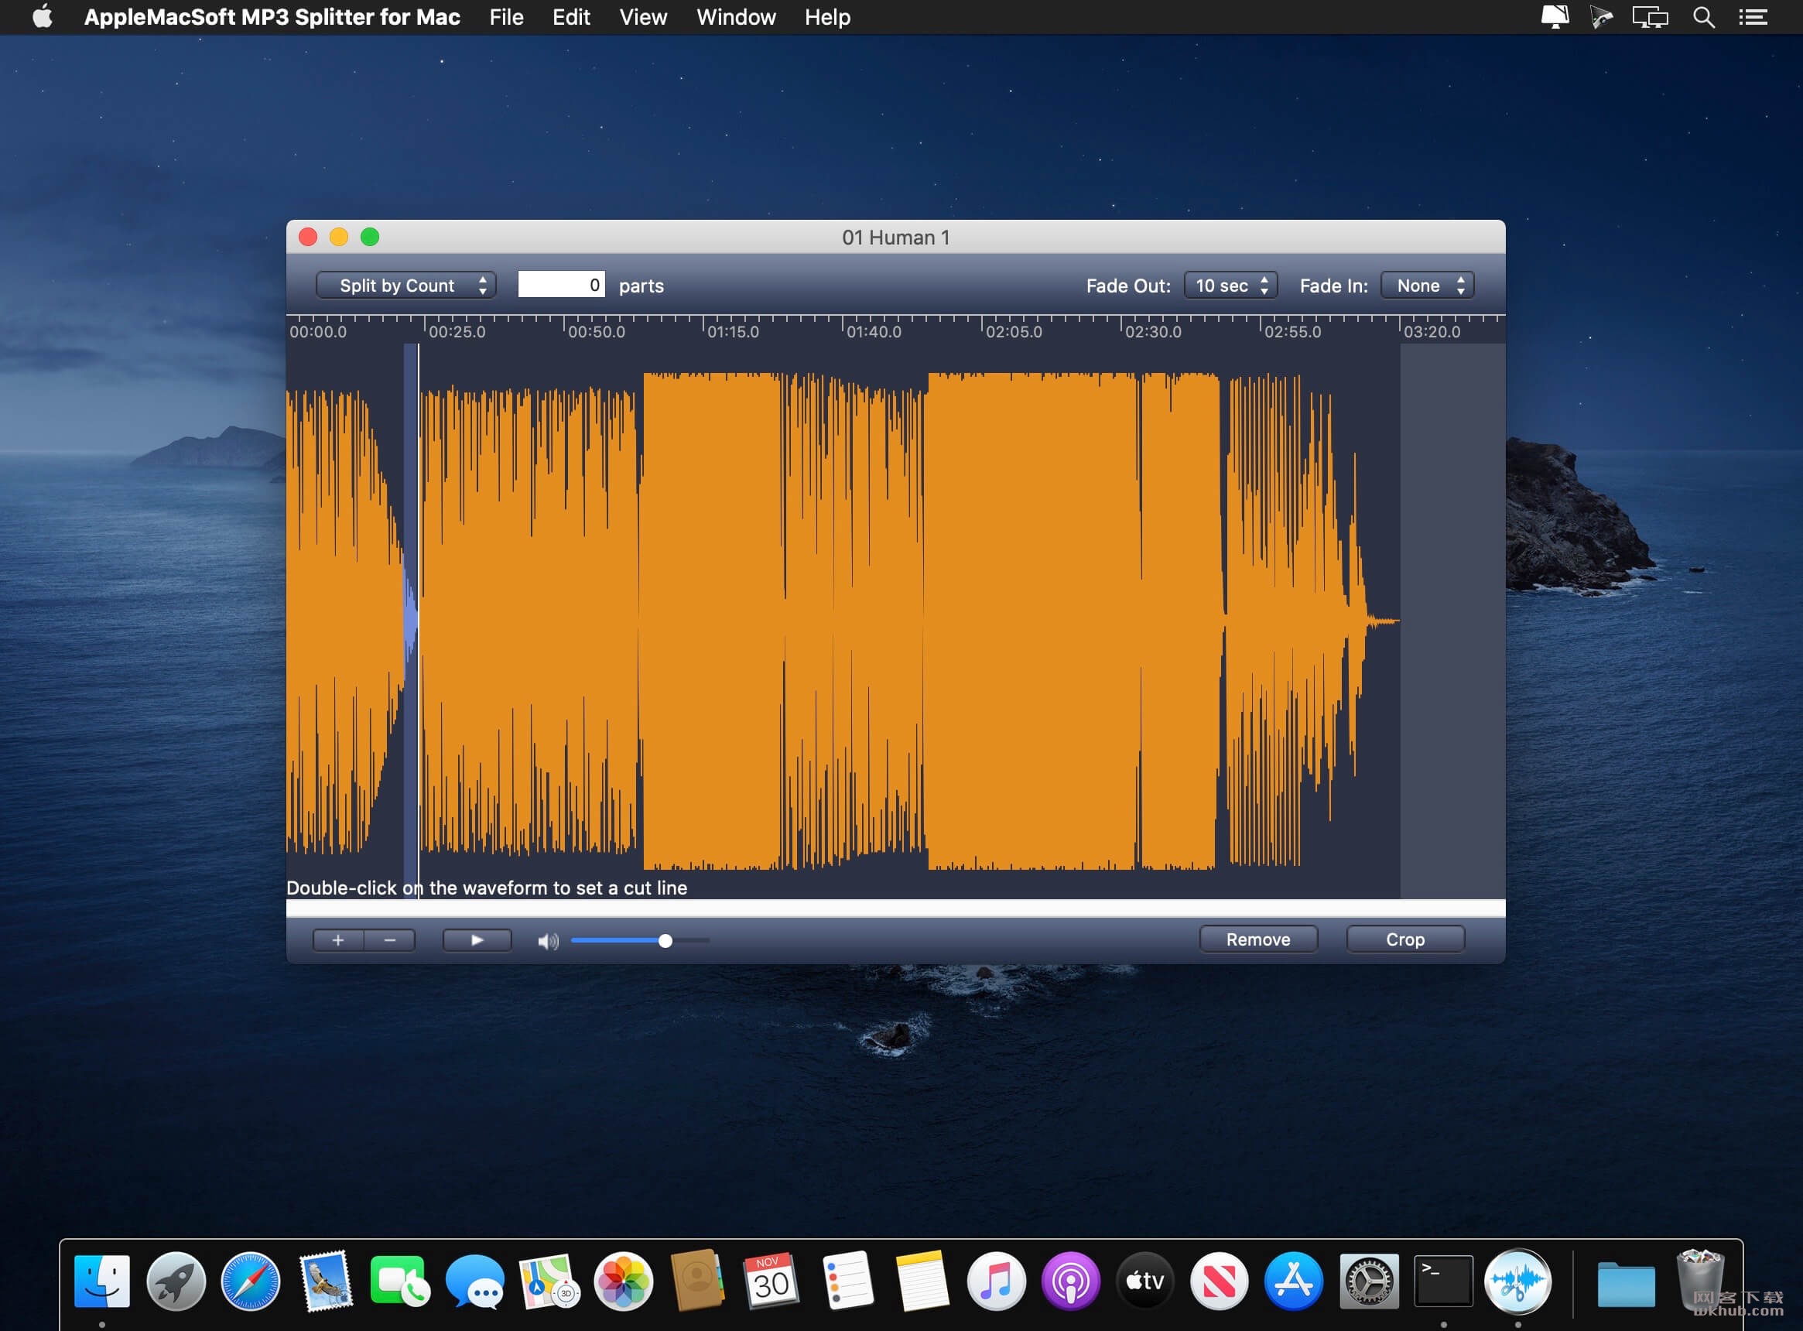Open Calendar from the Dock
The width and height of the screenshot is (1803, 1331).
pyautogui.click(x=771, y=1281)
